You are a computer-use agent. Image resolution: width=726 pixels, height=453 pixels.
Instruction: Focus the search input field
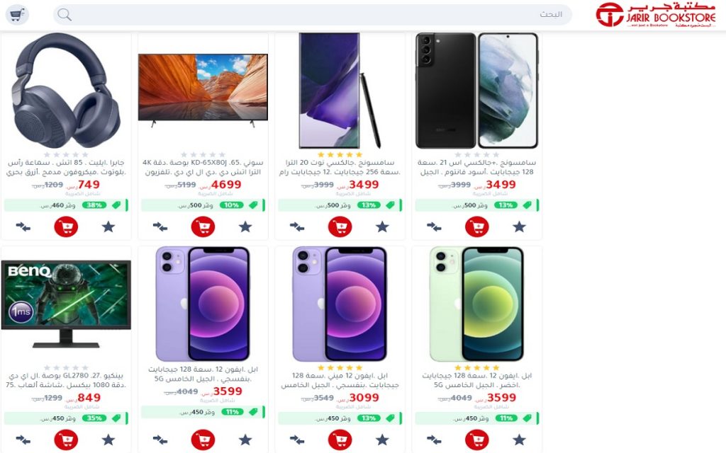pyautogui.click(x=313, y=15)
